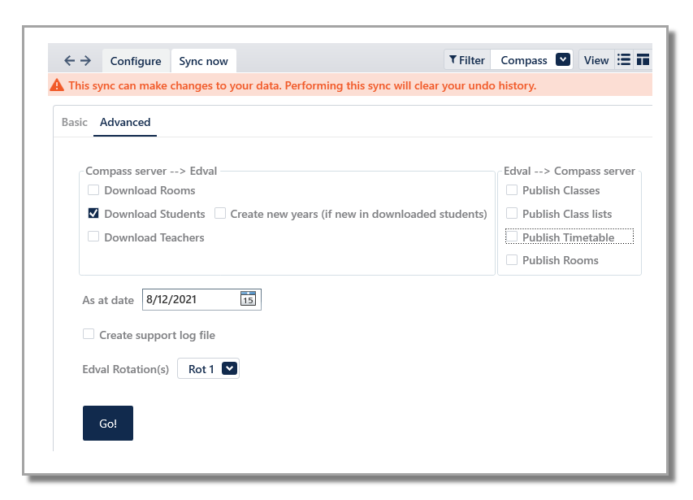693x500 pixels.
Task: Go back with the left arrow
Action: click(x=69, y=60)
